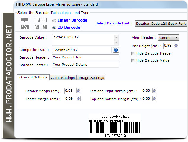Enable the Hide Barcode Header checkbox
The image size is (188, 142).
coord(133,53)
